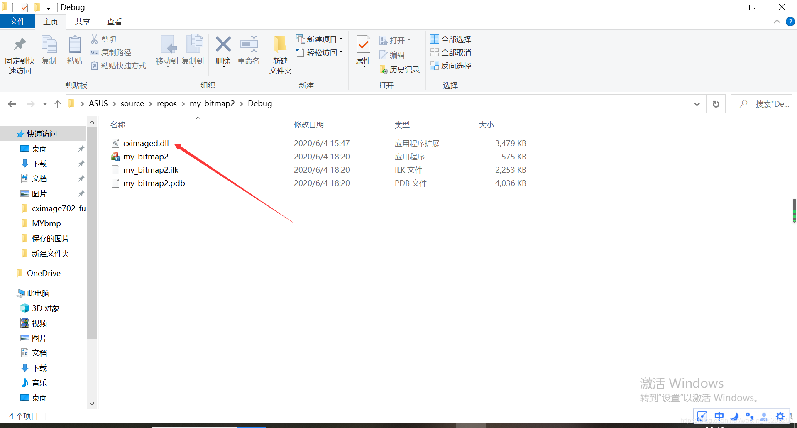
Task: Open History (历史记录)
Action: tap(400, 70)
